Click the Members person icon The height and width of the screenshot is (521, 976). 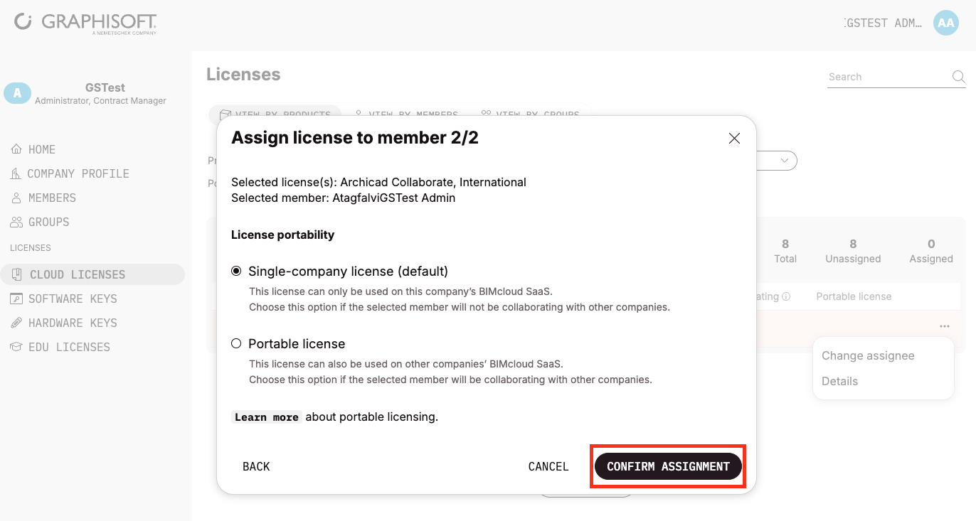(16, 198)
